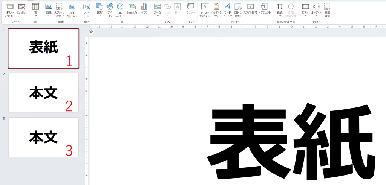Open ヘッダーとフッター (header and footer)
This screenshot has width=386, height=185.
tap(216, 9)
